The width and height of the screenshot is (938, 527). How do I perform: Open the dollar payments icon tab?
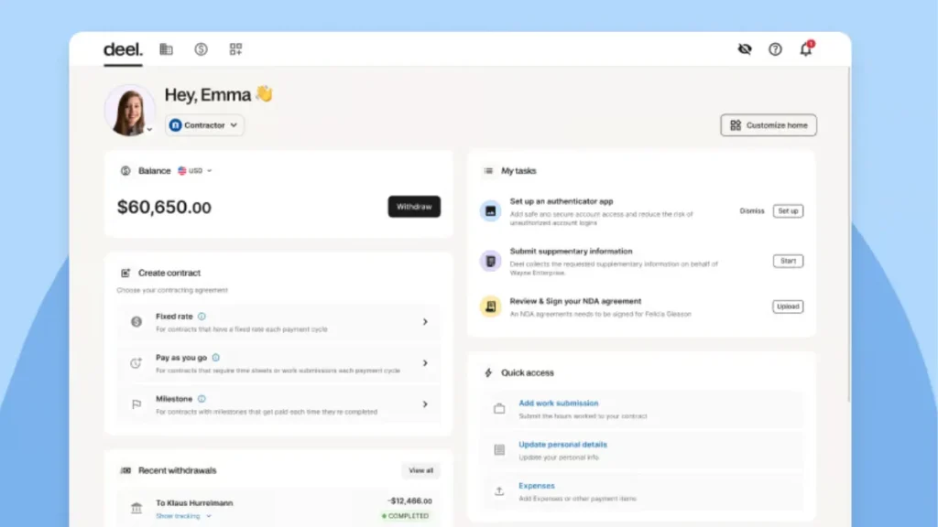(201, 49)
